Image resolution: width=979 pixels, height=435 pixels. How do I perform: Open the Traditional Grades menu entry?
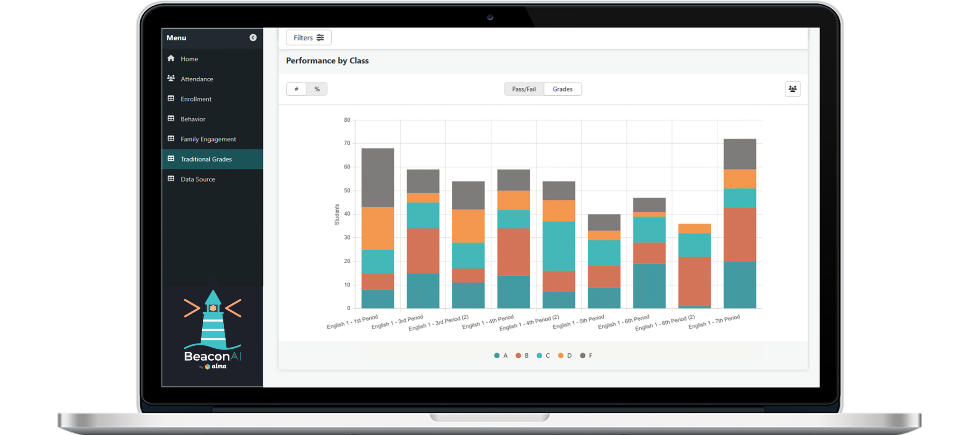coord(206,159)
